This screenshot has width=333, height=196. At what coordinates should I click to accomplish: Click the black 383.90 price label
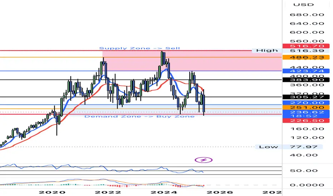(x=306, y=80)
